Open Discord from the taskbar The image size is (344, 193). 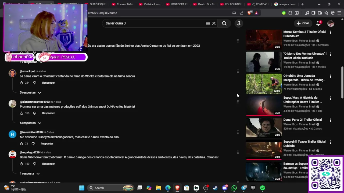point(225,188)
